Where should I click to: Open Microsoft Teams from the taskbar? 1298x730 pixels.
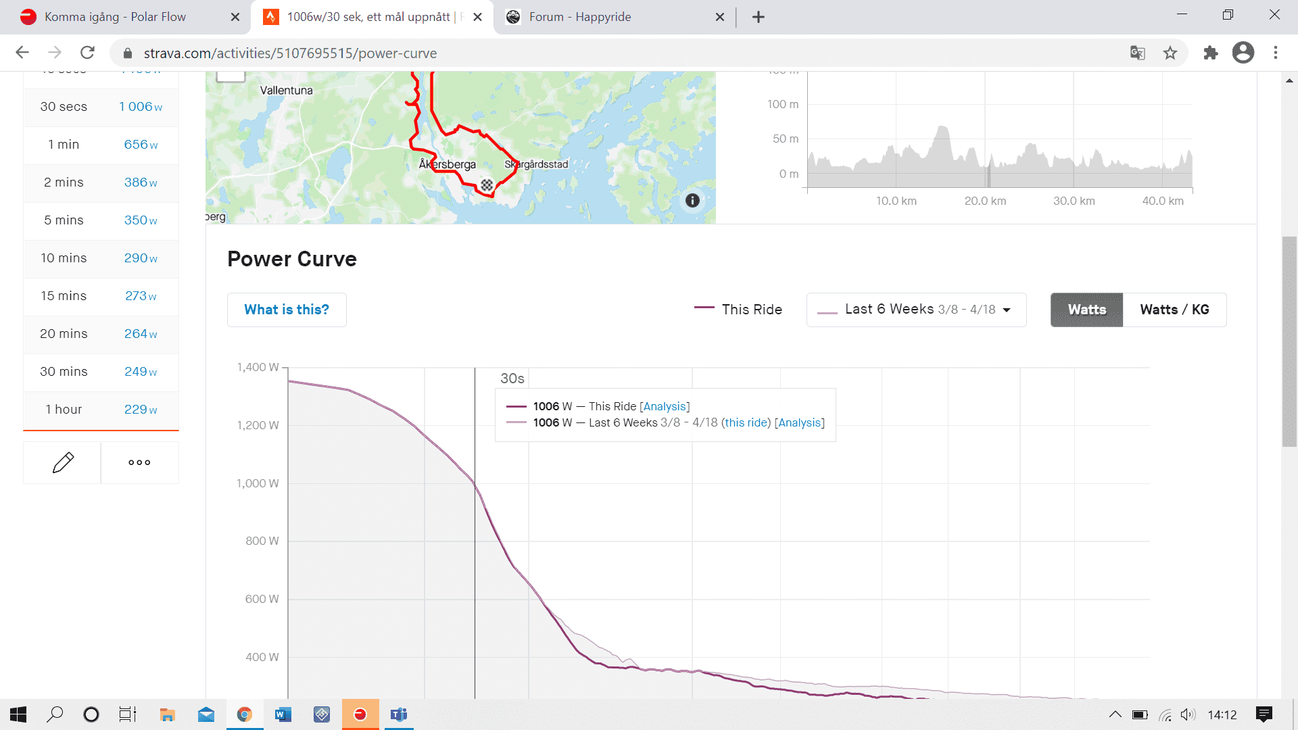[x=399, y=714]
